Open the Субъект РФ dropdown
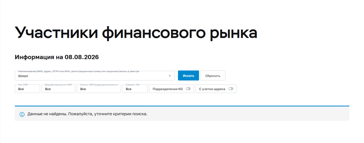The height and width of the screenshot is (143, 364). 135,89
